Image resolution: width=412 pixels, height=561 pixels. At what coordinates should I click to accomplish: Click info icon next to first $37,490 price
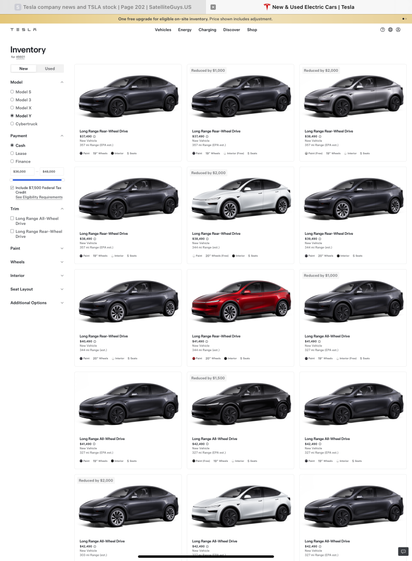[x=94, y=136]
